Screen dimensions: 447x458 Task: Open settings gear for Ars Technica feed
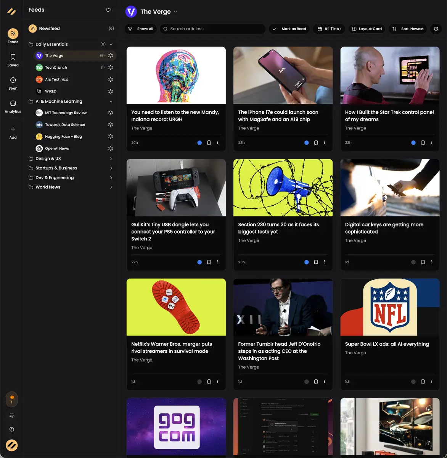pyautogui.click(x=111, y=79)
